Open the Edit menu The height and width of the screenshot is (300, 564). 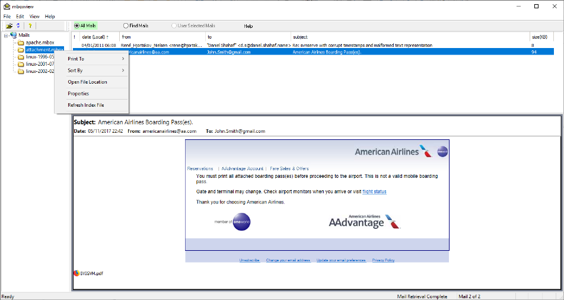click(x=20, y=17)
